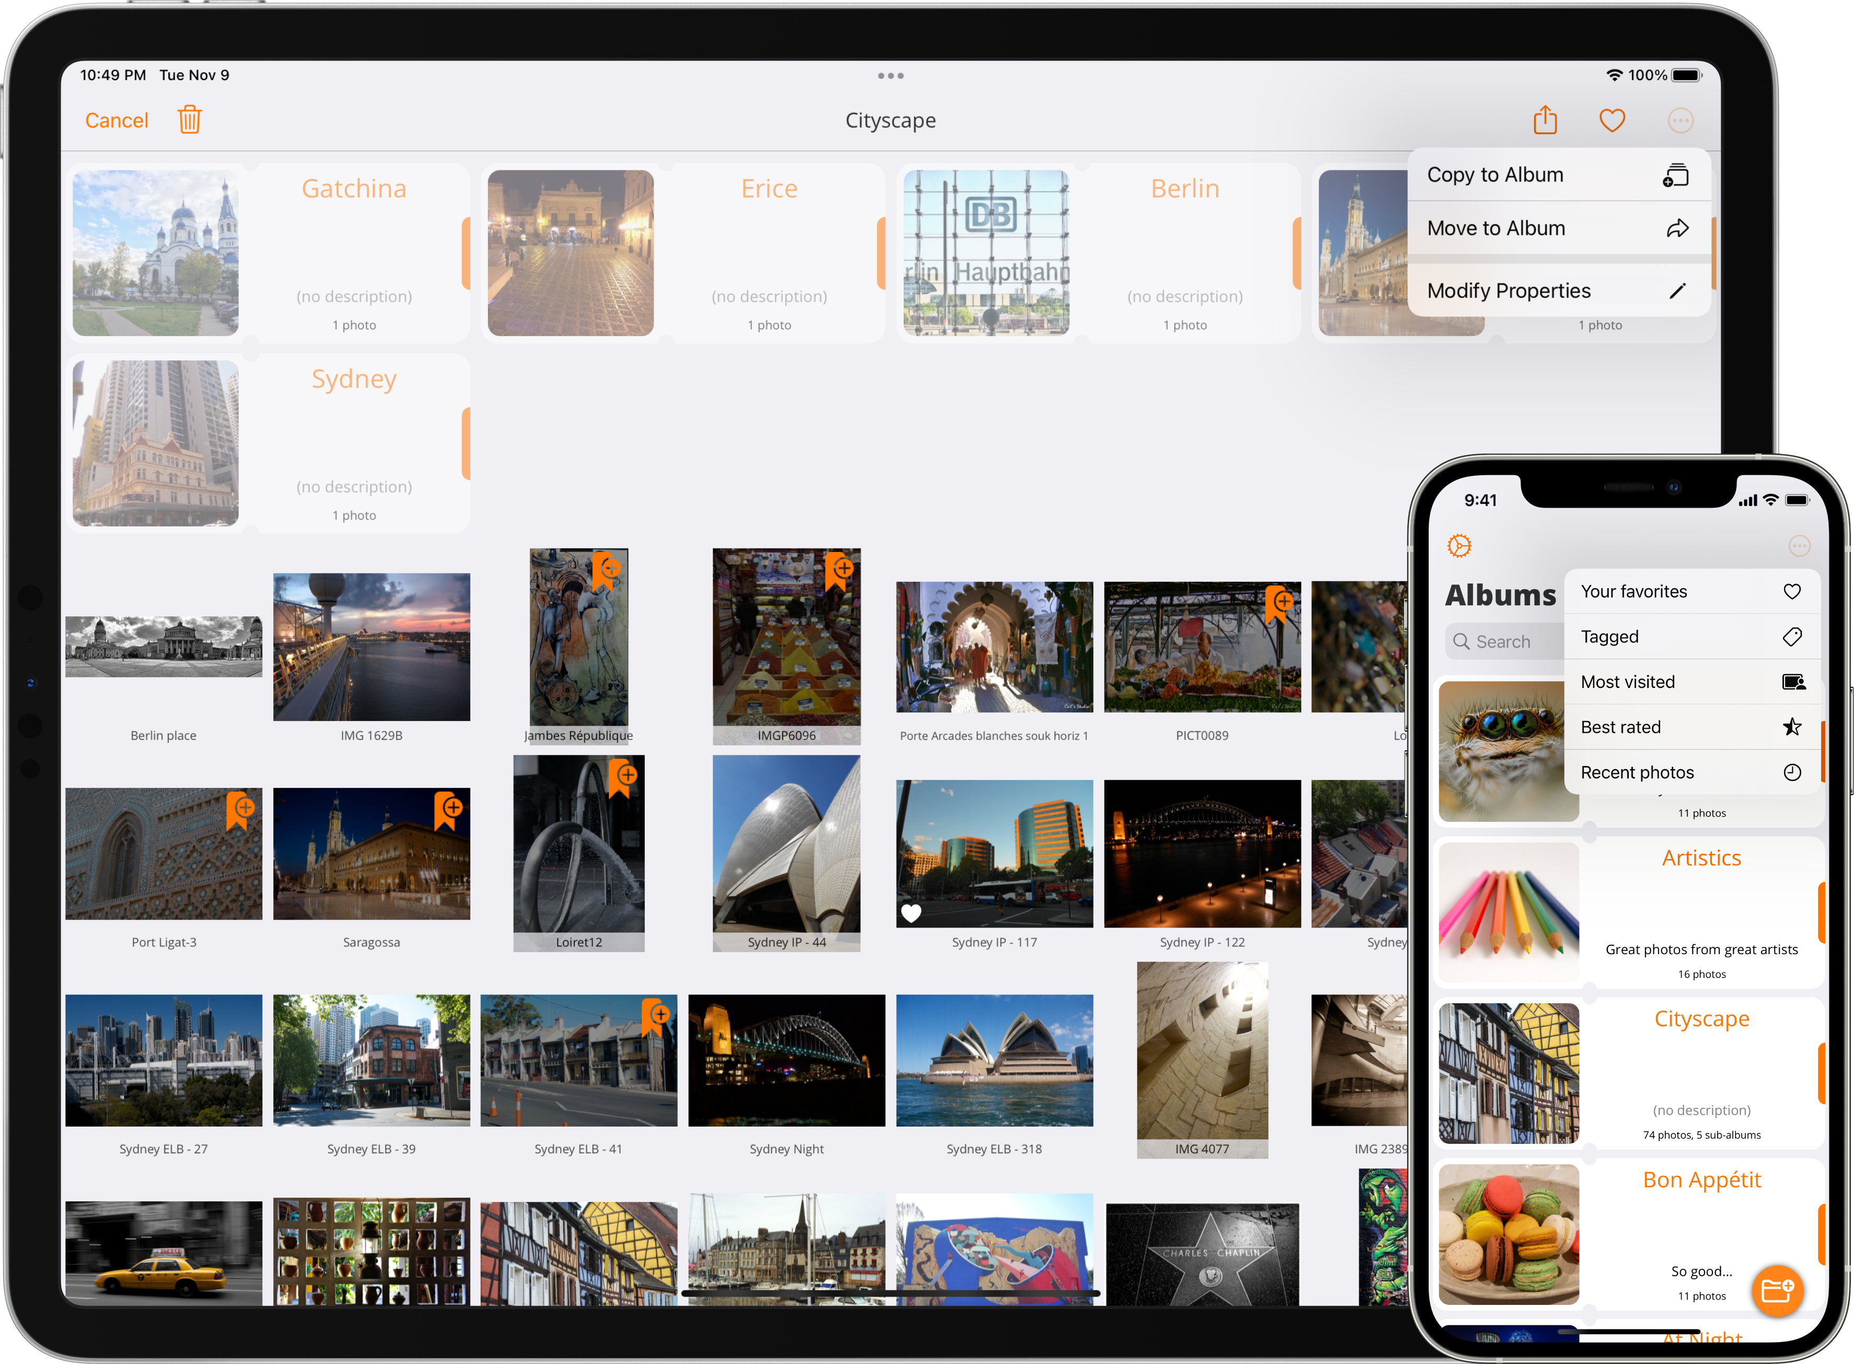Tap the share icon in toolbar

coord(1545,120)
